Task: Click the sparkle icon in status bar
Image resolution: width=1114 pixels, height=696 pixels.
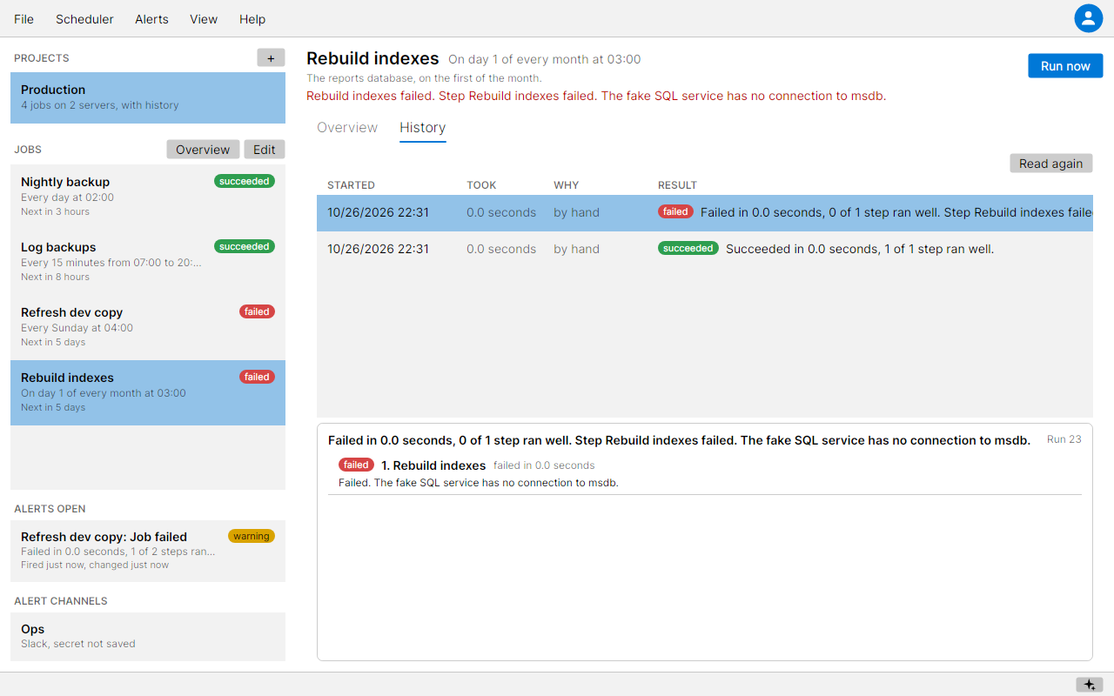Action: [1090, 685]
